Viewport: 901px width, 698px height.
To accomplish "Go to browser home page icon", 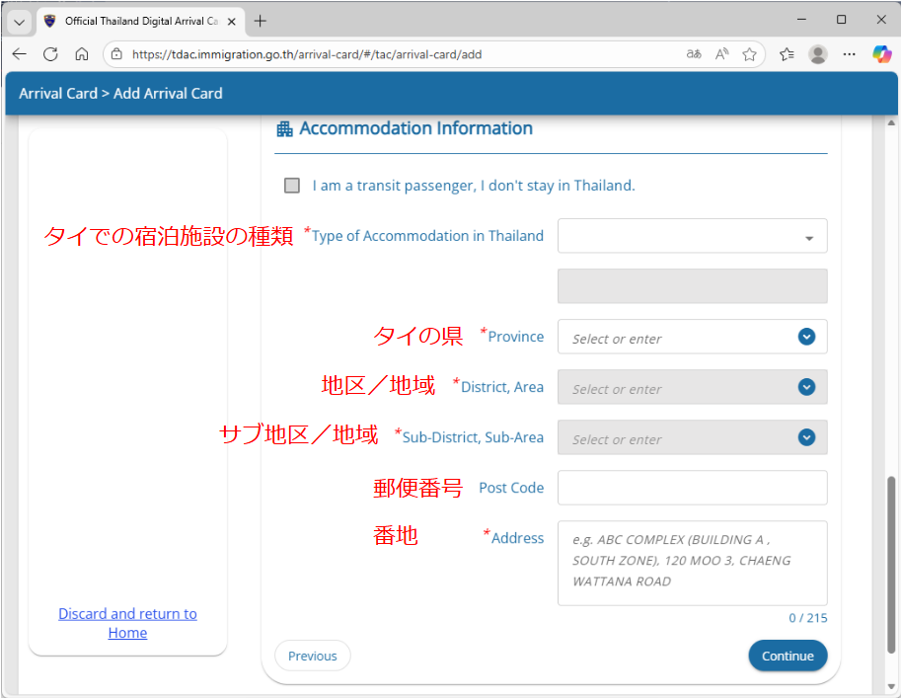I will point(82,54).
